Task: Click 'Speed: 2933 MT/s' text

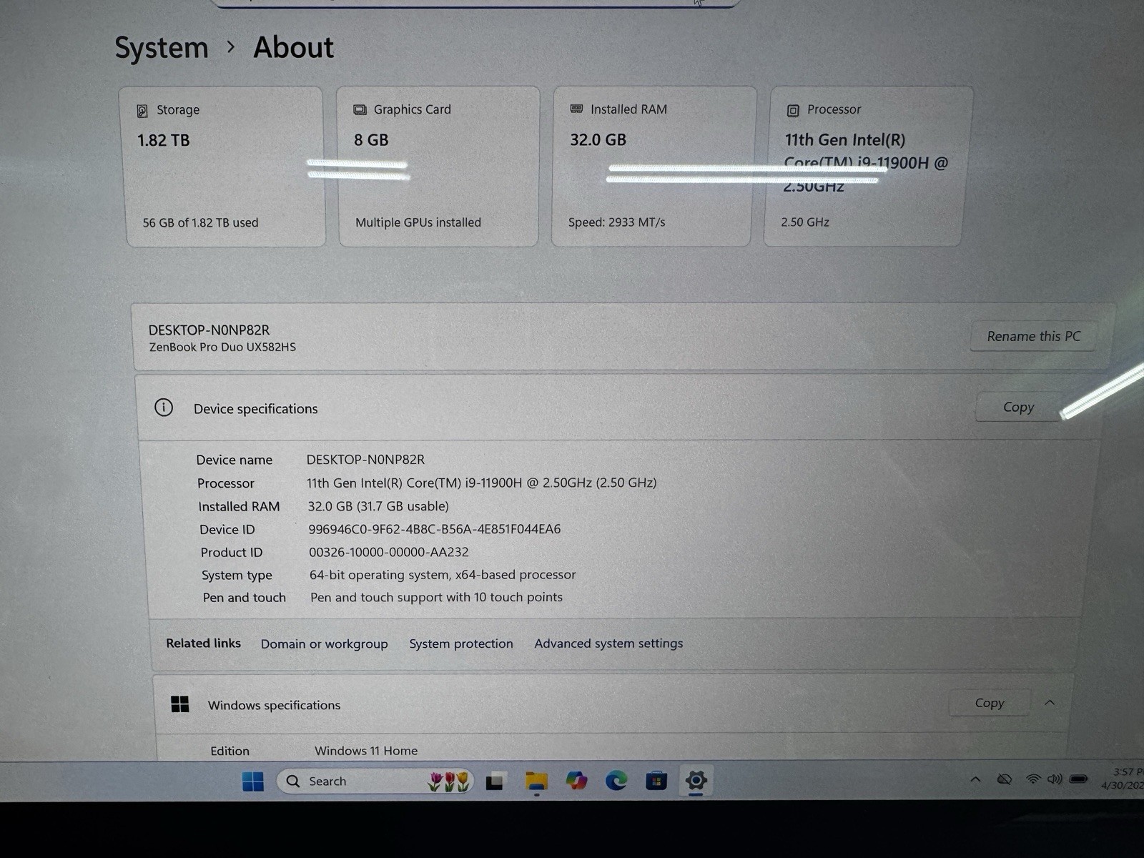Action: pyautogui.click(x=617, y=222)
